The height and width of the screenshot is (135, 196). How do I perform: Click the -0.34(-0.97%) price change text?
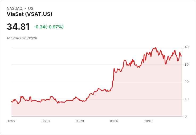pos(49,27)
